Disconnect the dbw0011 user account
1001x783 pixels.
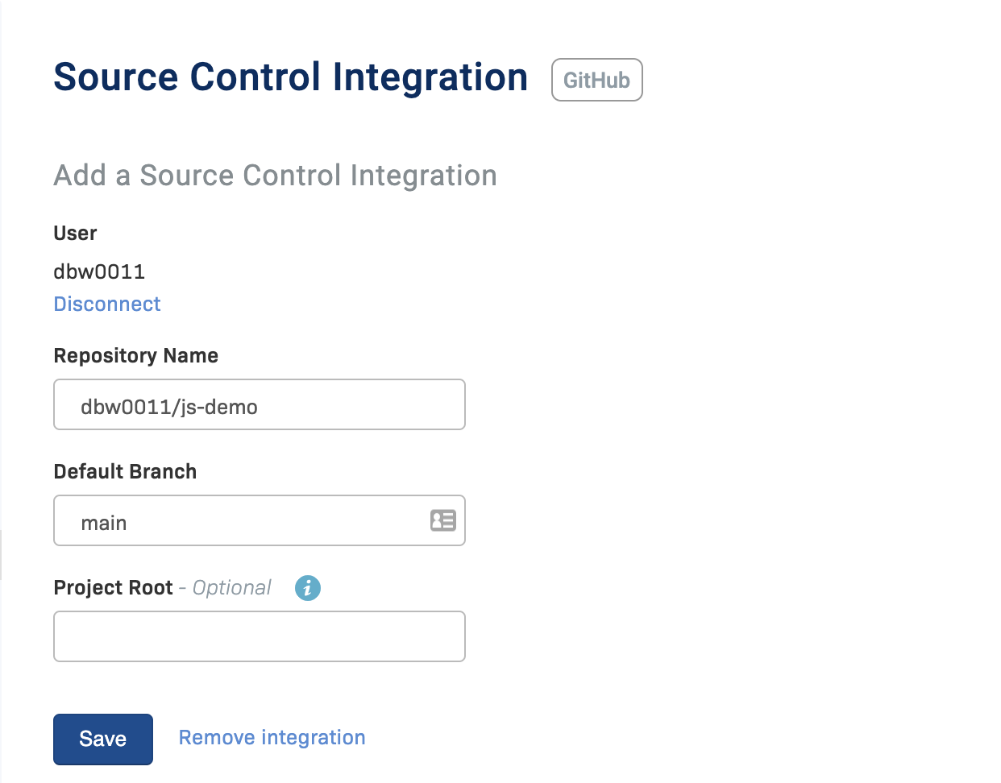point(107,304)
